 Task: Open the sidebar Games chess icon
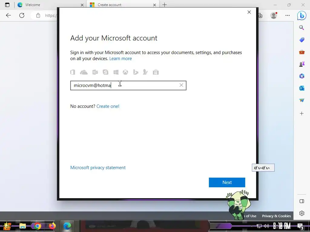tap(302, 64)
